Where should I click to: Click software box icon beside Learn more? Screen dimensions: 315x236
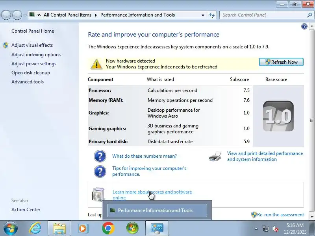click(98, 194)
